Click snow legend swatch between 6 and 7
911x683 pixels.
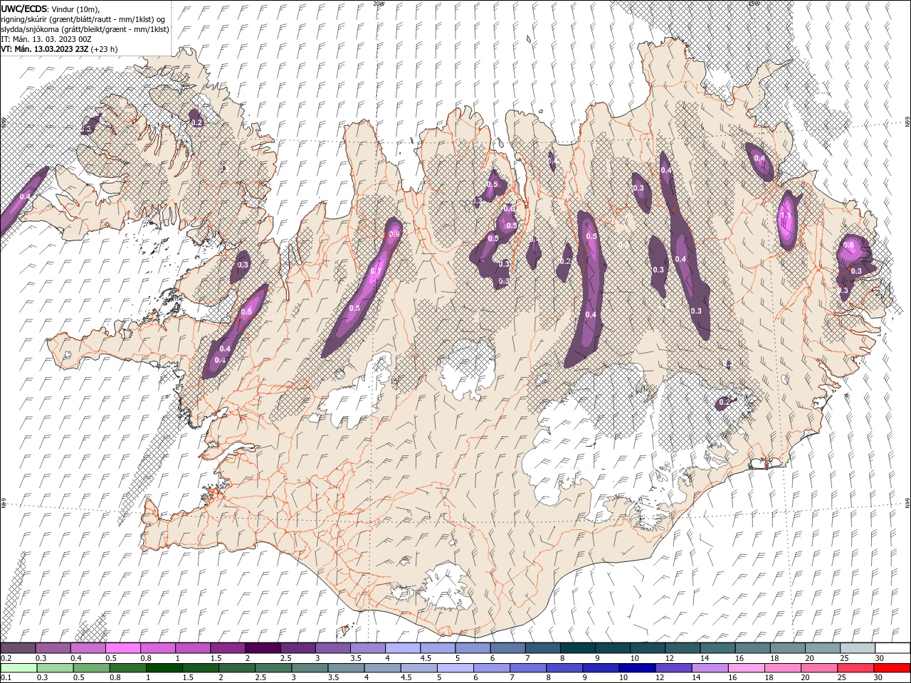[x=507, y=647]
